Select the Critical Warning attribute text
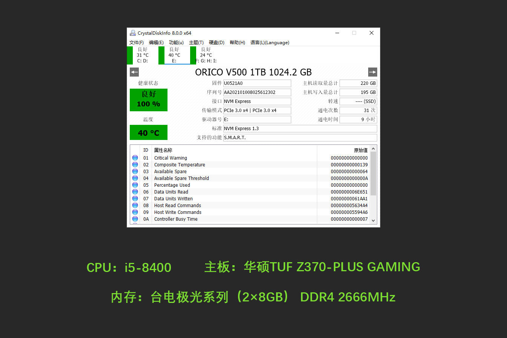The image size is (507, 338). pos(171,158)
